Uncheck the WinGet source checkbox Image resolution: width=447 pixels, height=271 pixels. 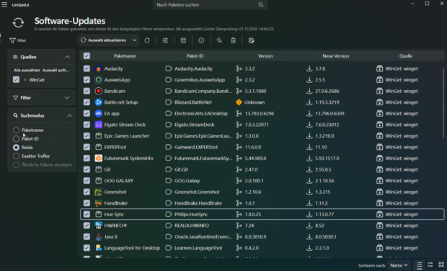point(17,80)
